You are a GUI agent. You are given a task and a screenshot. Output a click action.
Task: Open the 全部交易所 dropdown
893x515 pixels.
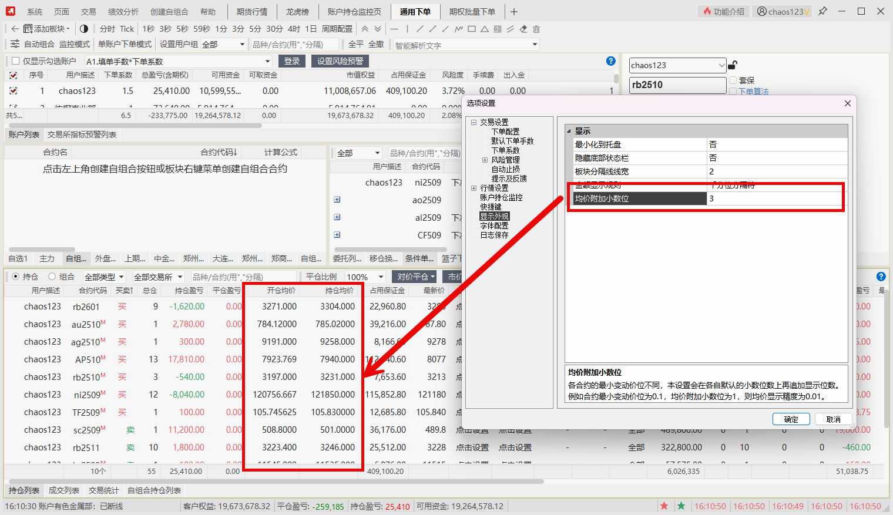pyautogui.click(x=158, y=277)
